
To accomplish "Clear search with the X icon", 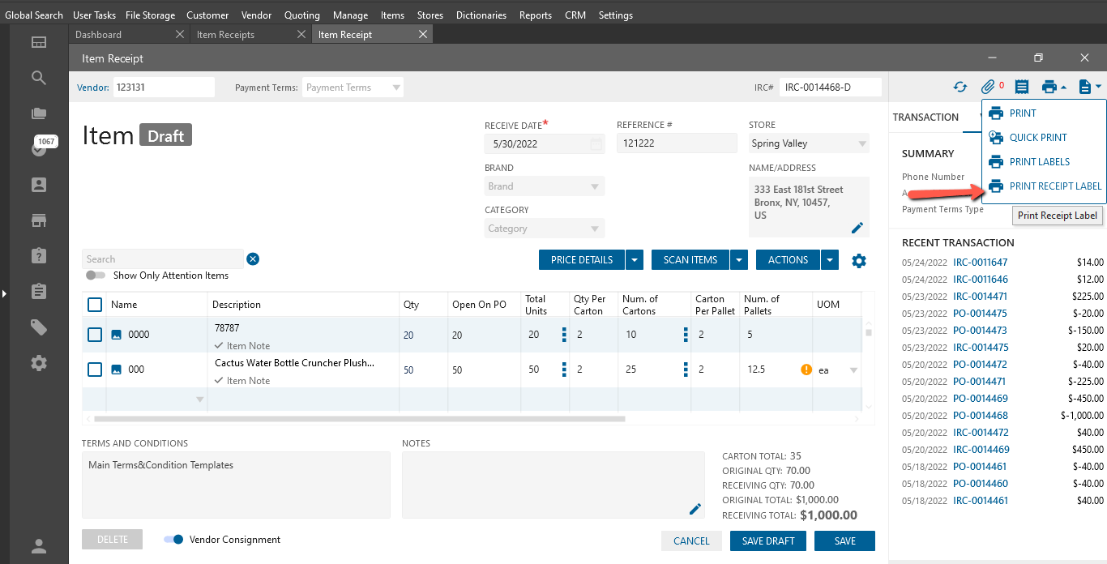I will (253, 259).
